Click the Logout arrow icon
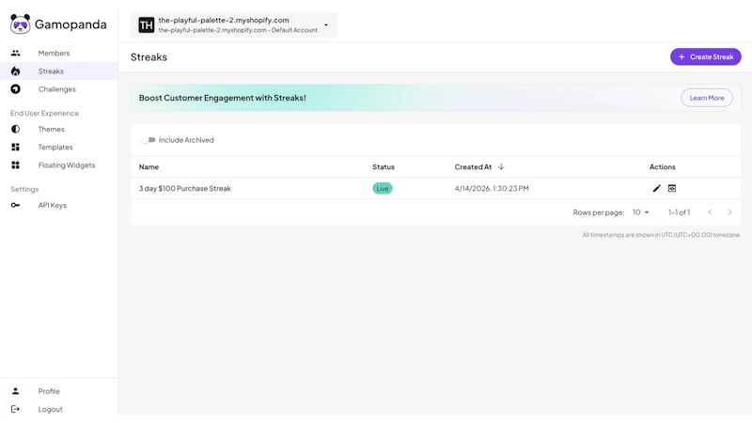752x423 pixels. (x=15, y=409)
